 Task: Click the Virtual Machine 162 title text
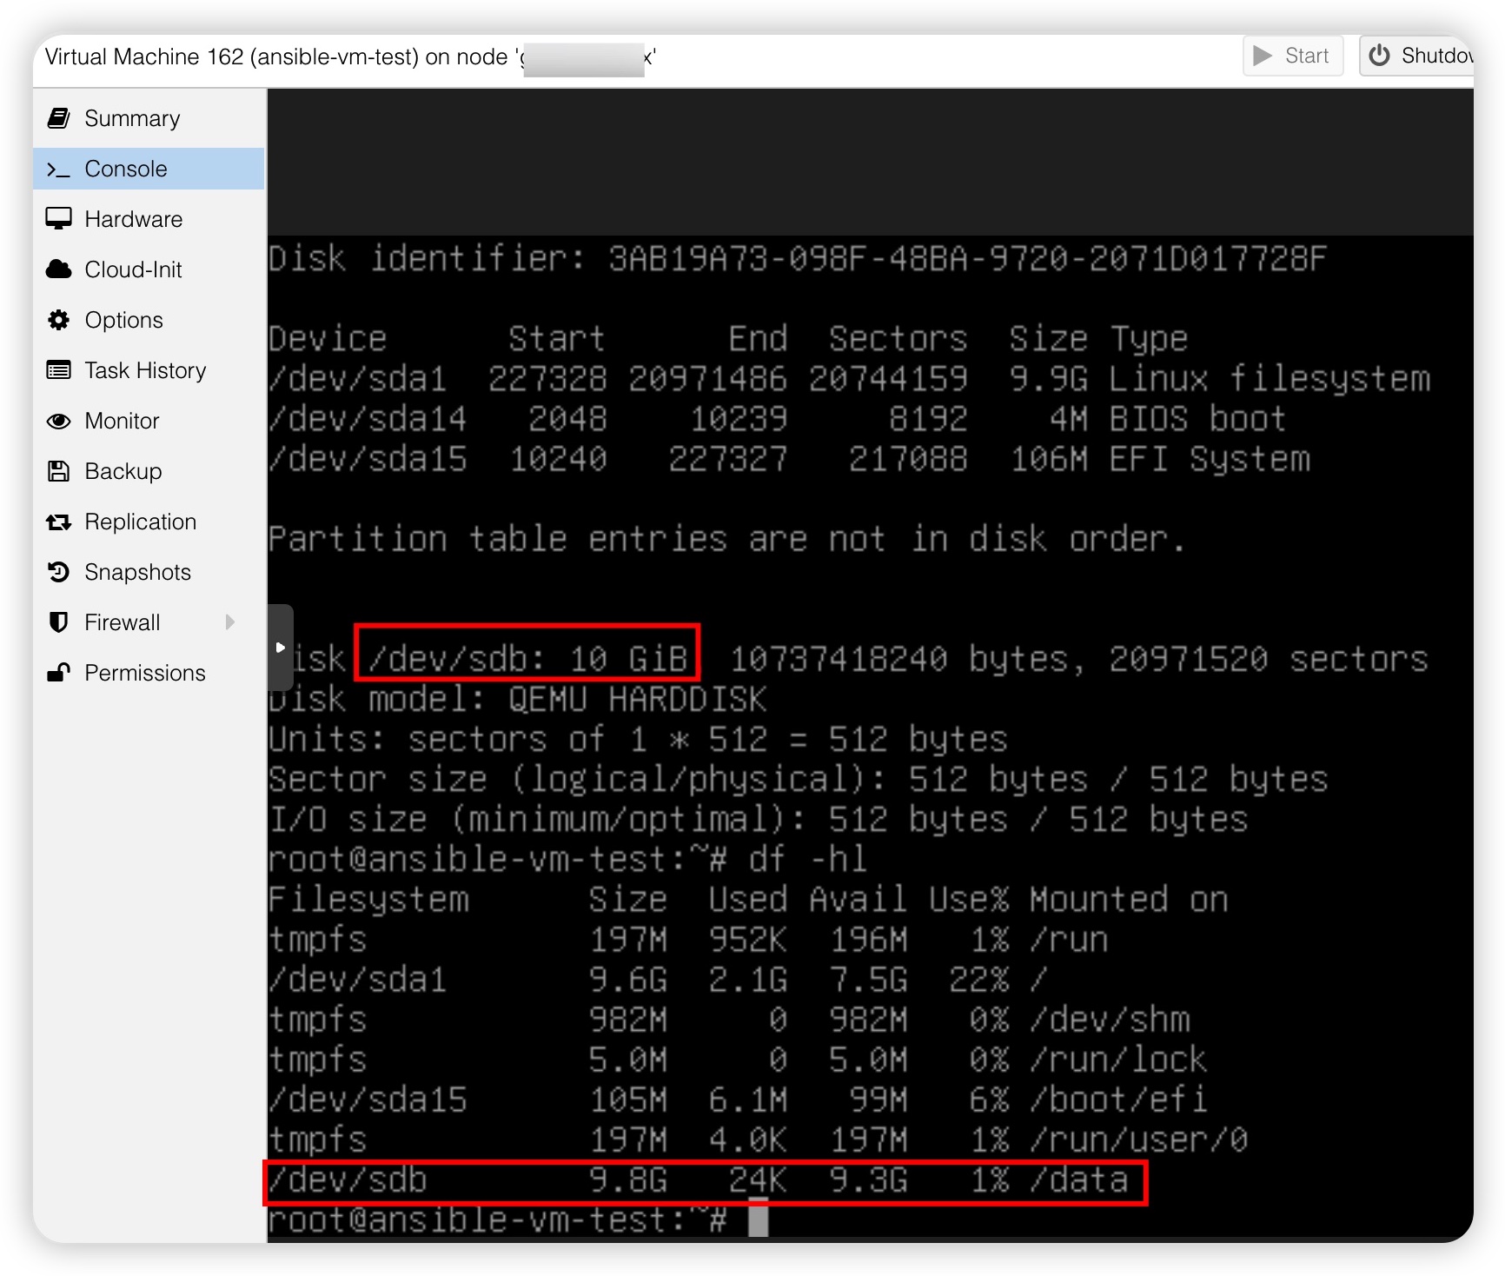pos(350,57)
